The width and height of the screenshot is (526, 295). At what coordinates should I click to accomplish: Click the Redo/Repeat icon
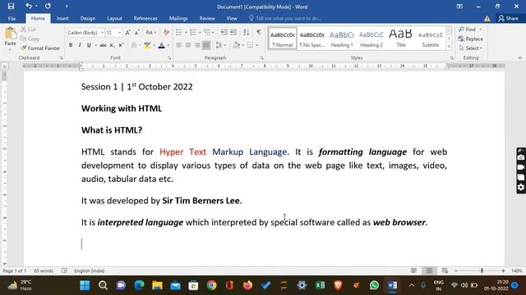(x=48, y=6)
